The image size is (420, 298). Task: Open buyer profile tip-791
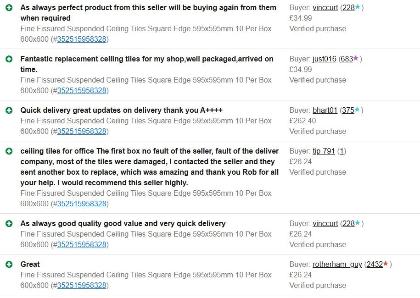[x=324, y=151]
